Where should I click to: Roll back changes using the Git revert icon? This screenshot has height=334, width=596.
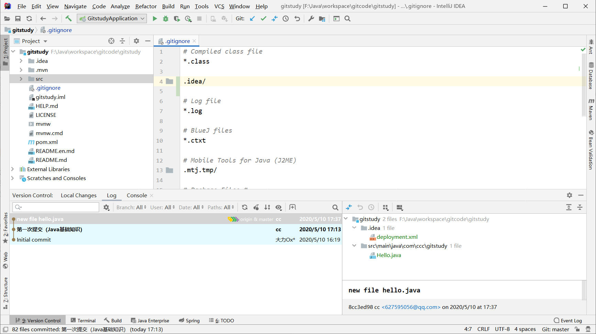tap(297, 19)
